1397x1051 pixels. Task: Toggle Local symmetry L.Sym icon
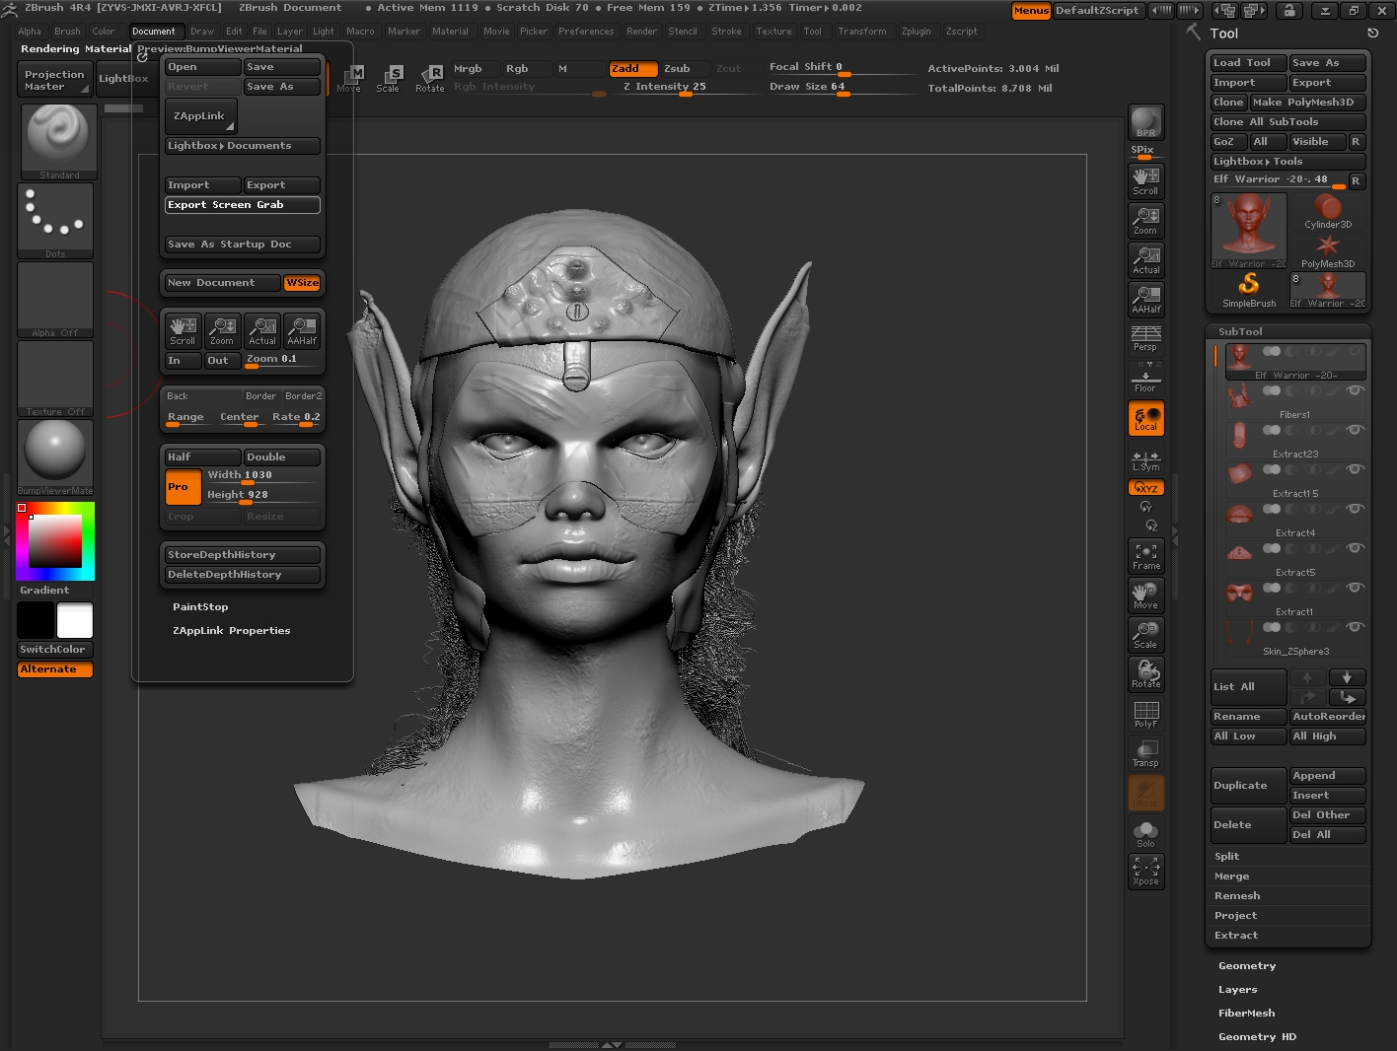tap(1145, 460)
